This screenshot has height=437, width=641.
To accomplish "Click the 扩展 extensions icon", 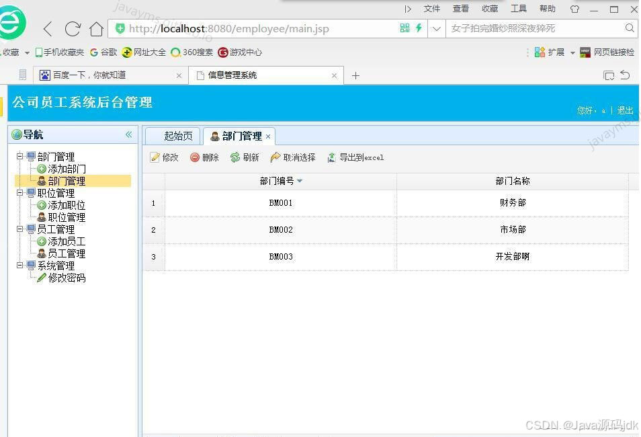I will click(540, 52).
